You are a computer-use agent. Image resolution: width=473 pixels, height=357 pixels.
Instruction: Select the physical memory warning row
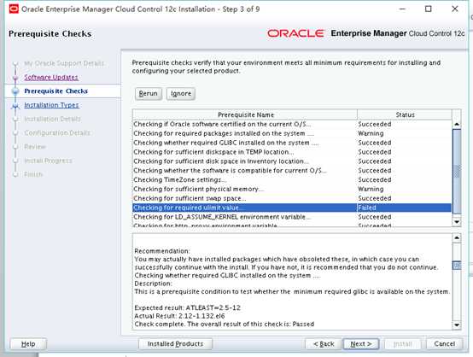(292, 189)
